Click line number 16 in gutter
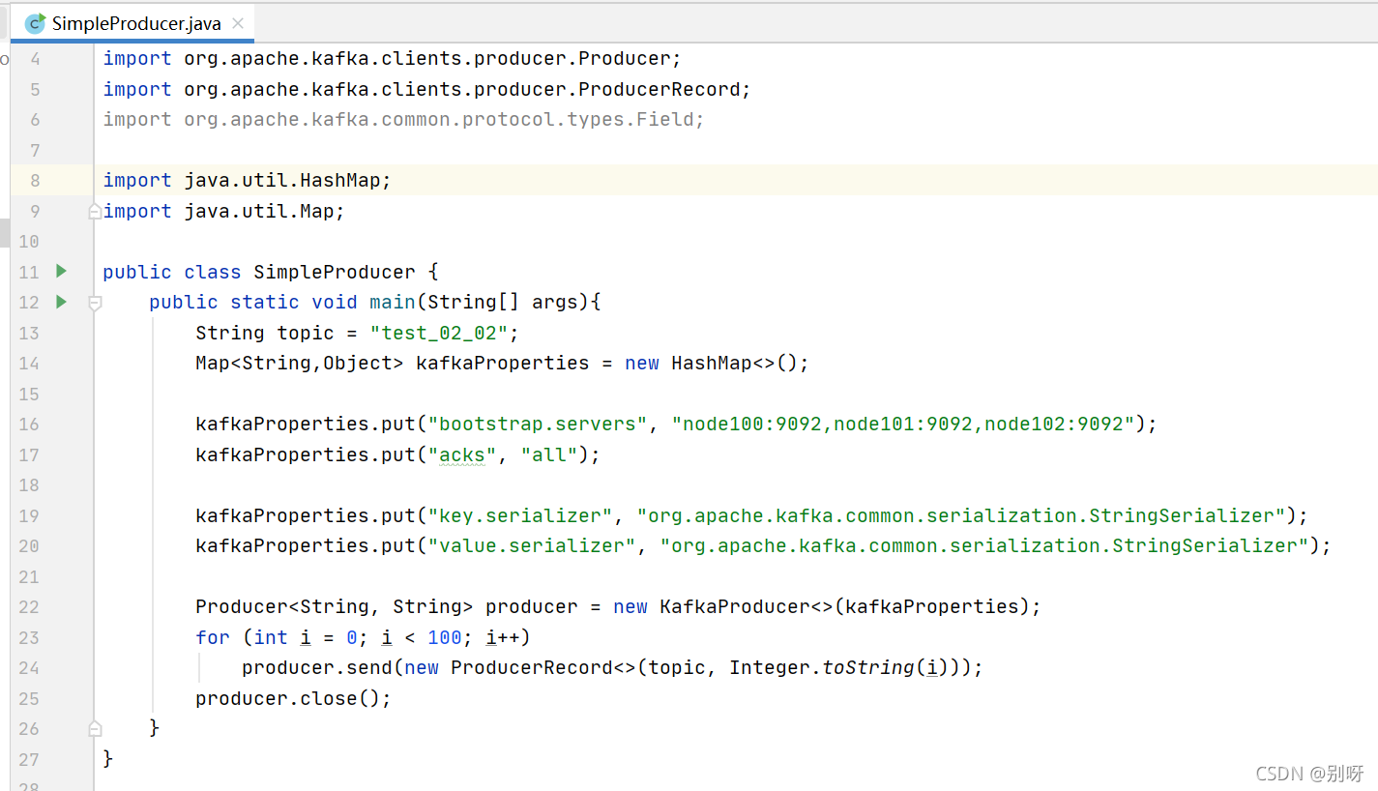Image resolution: width=1378 pixels, height=791 pixels. click(x=29, y=424)
